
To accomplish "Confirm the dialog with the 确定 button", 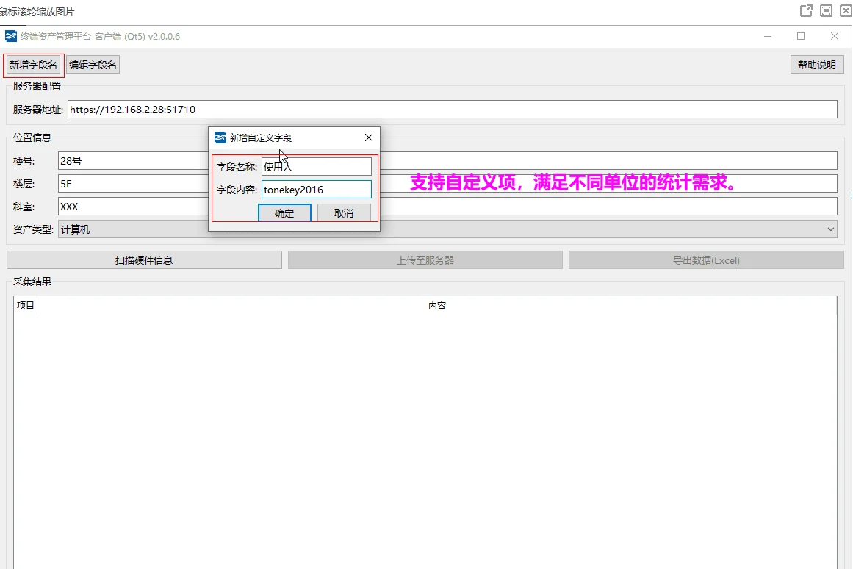I will coord(284,212).
